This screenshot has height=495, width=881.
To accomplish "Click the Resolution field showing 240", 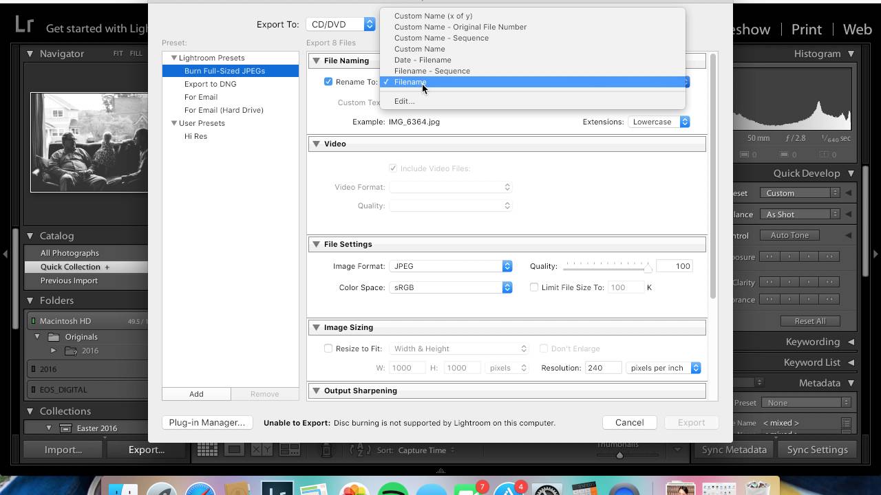I will coord(603,368).
